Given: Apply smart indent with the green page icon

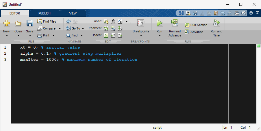Looking at the screenshot, I should tap(106, 35).
